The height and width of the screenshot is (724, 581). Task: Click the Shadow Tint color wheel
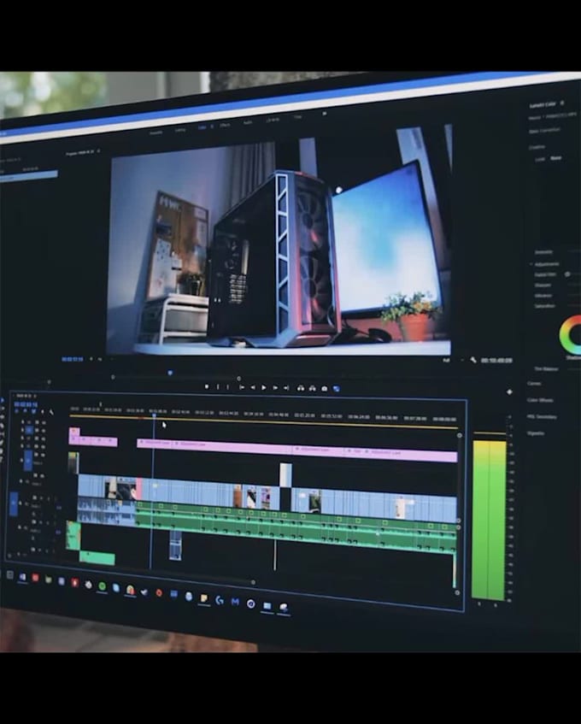click(572, 335)
